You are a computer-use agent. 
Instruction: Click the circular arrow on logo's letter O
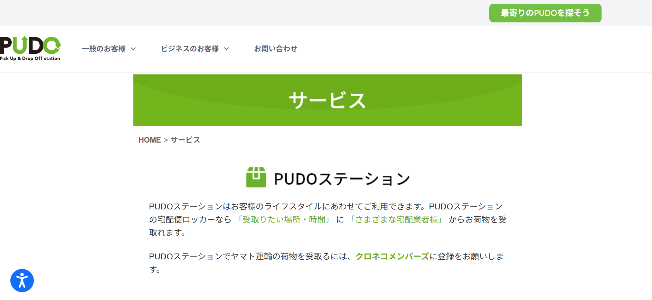click(x=53, y=45)
